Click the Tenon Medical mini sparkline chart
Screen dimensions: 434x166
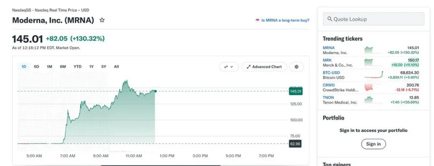pos(373,100)
